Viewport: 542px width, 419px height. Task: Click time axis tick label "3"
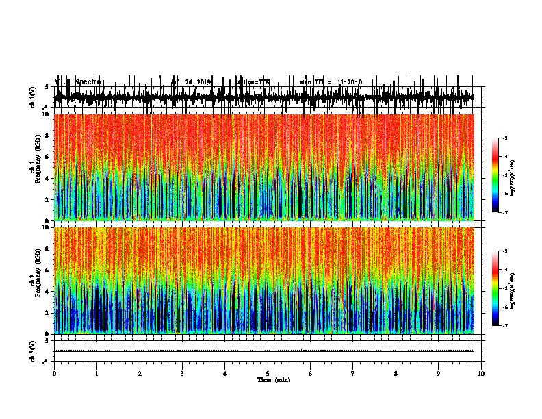click(182, 374)
